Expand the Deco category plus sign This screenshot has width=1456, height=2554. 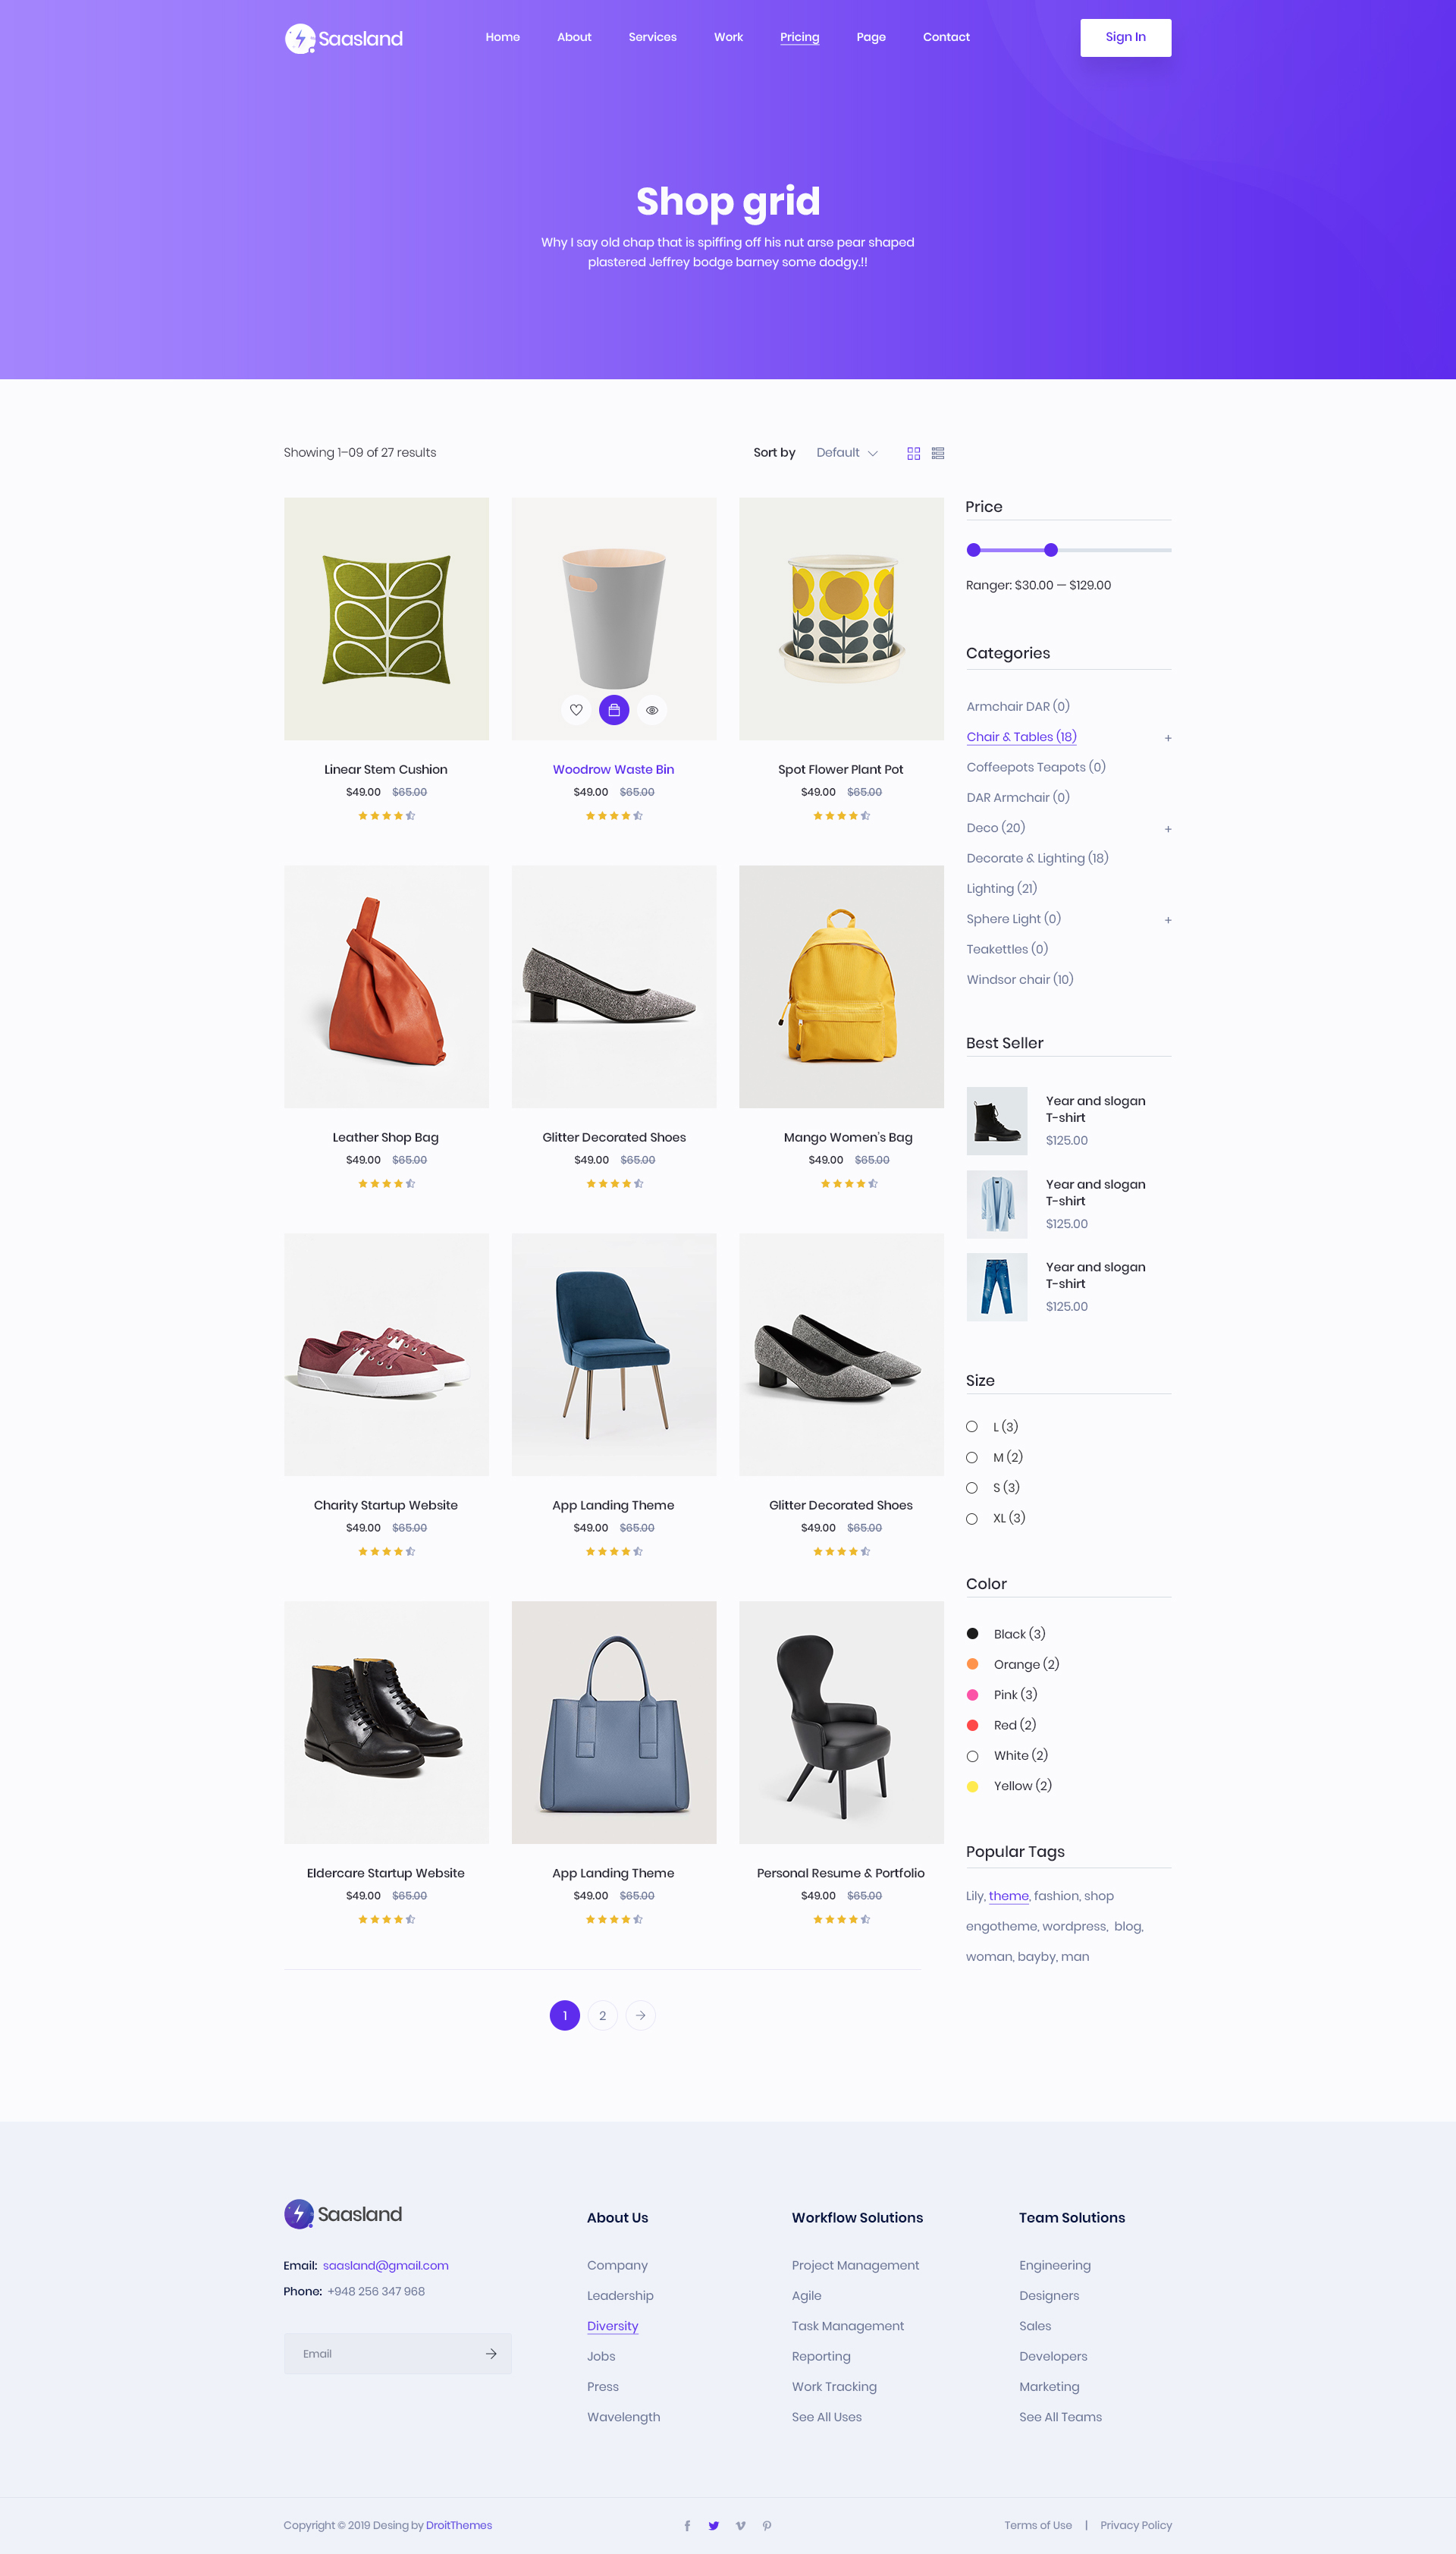tap(1168, 829)
